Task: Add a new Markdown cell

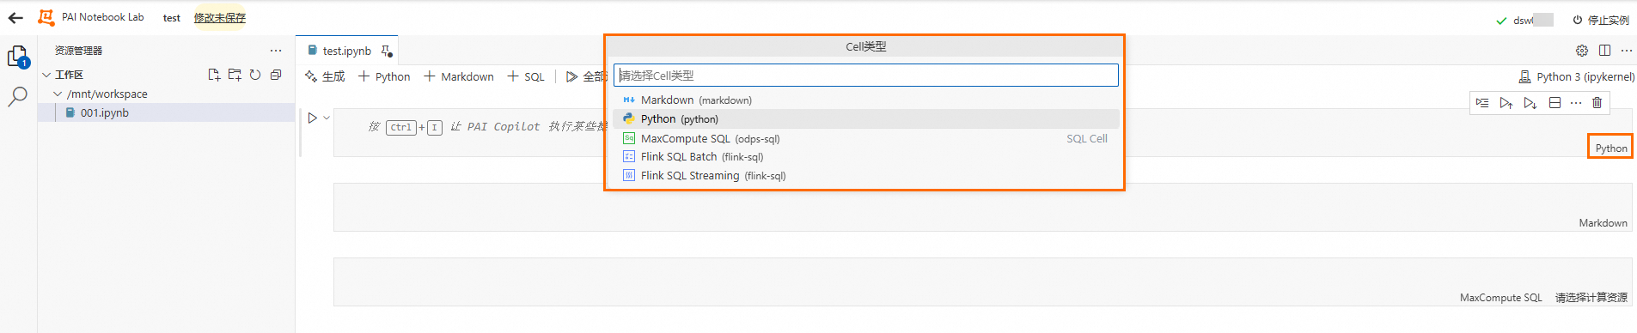Action: (459, 76)
